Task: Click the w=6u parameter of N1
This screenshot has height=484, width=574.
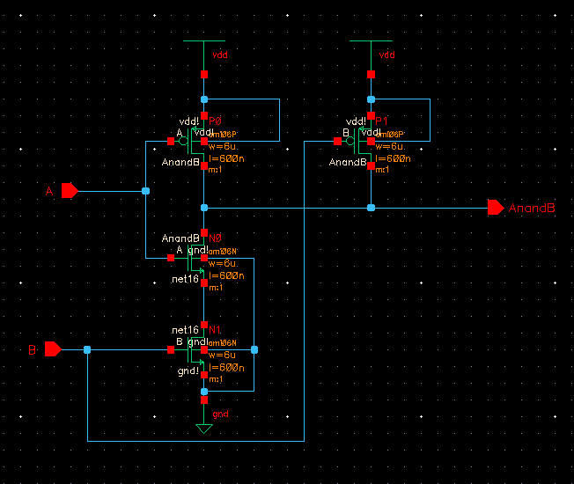Action: click(x=222, y=355)
